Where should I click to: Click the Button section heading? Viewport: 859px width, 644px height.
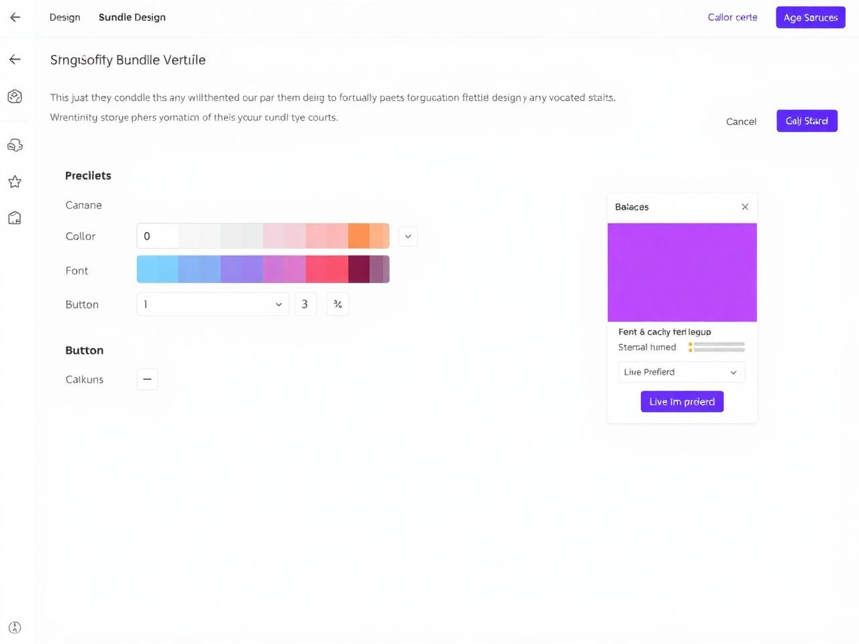[85, 350]
